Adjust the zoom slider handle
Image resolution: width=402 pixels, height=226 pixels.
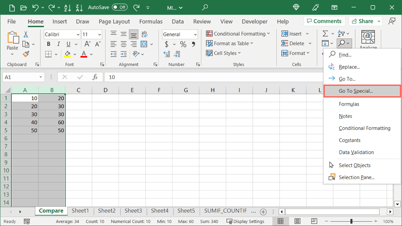[x=351, y=221]
